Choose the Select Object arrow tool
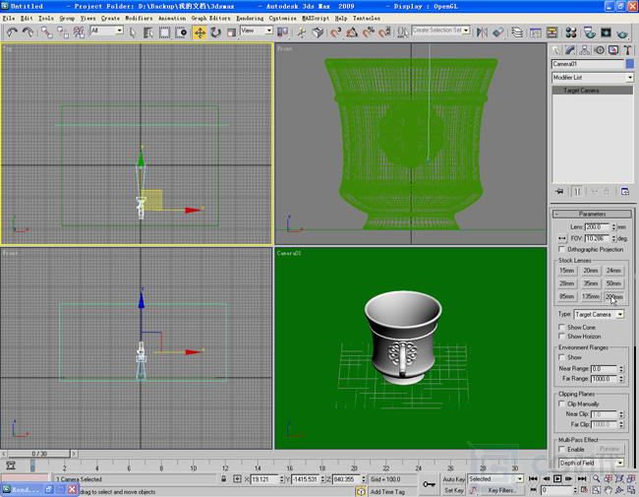This screenshot has width=639, height=497. [x=133, y=32]
